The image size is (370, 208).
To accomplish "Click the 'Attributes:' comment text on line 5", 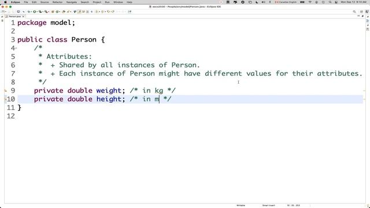I will 69,57.
